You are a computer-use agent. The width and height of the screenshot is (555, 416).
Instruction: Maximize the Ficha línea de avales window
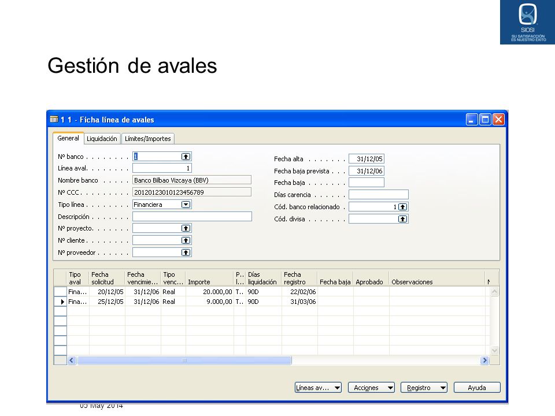tap(485, 120)
